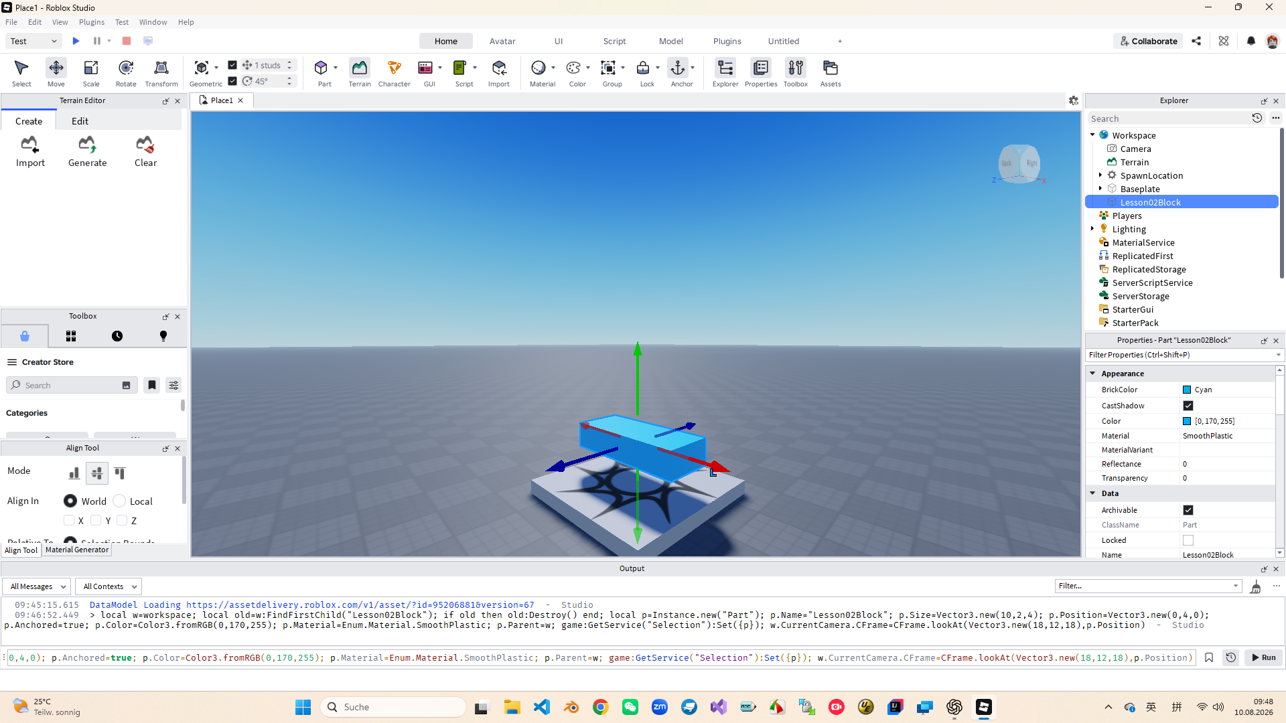Collapse the Workspace tree node
The height and width of the screenshot is (723, 1286).
click(x=1092, y=135)
